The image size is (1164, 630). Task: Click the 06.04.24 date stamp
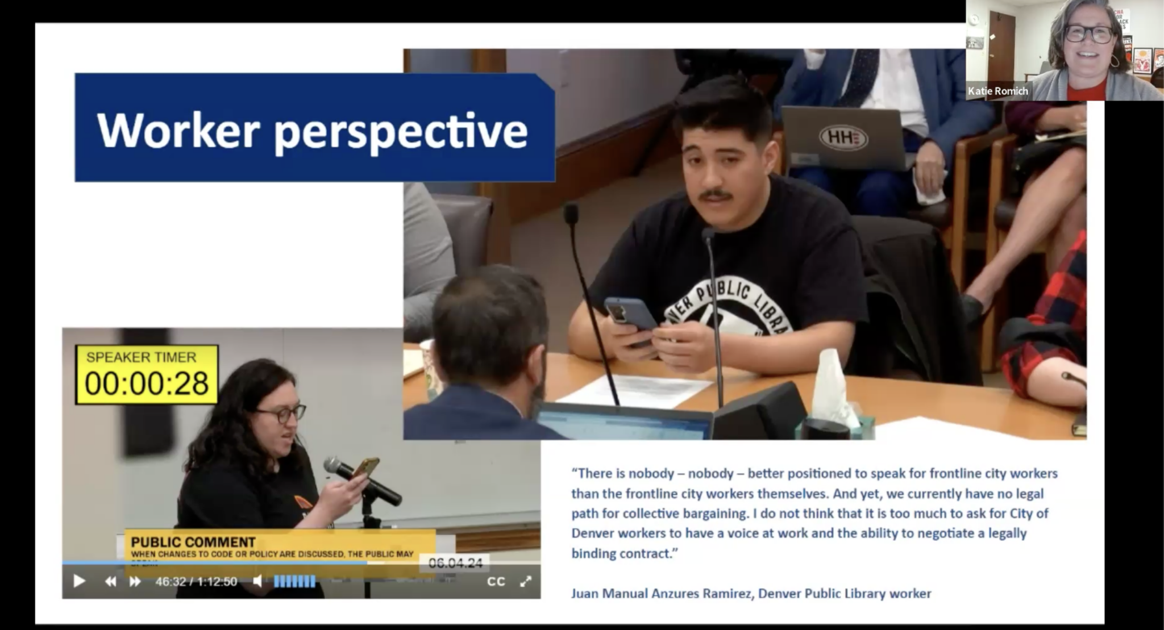click(455, 563)
